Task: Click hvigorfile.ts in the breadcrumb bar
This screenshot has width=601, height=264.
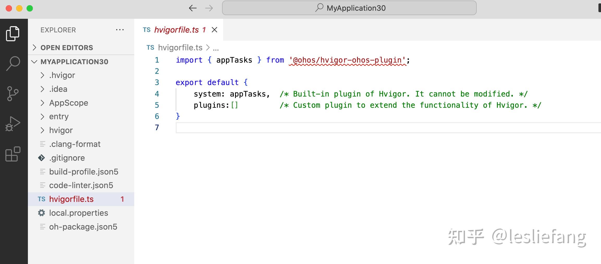Action: (x=180, y=47)
